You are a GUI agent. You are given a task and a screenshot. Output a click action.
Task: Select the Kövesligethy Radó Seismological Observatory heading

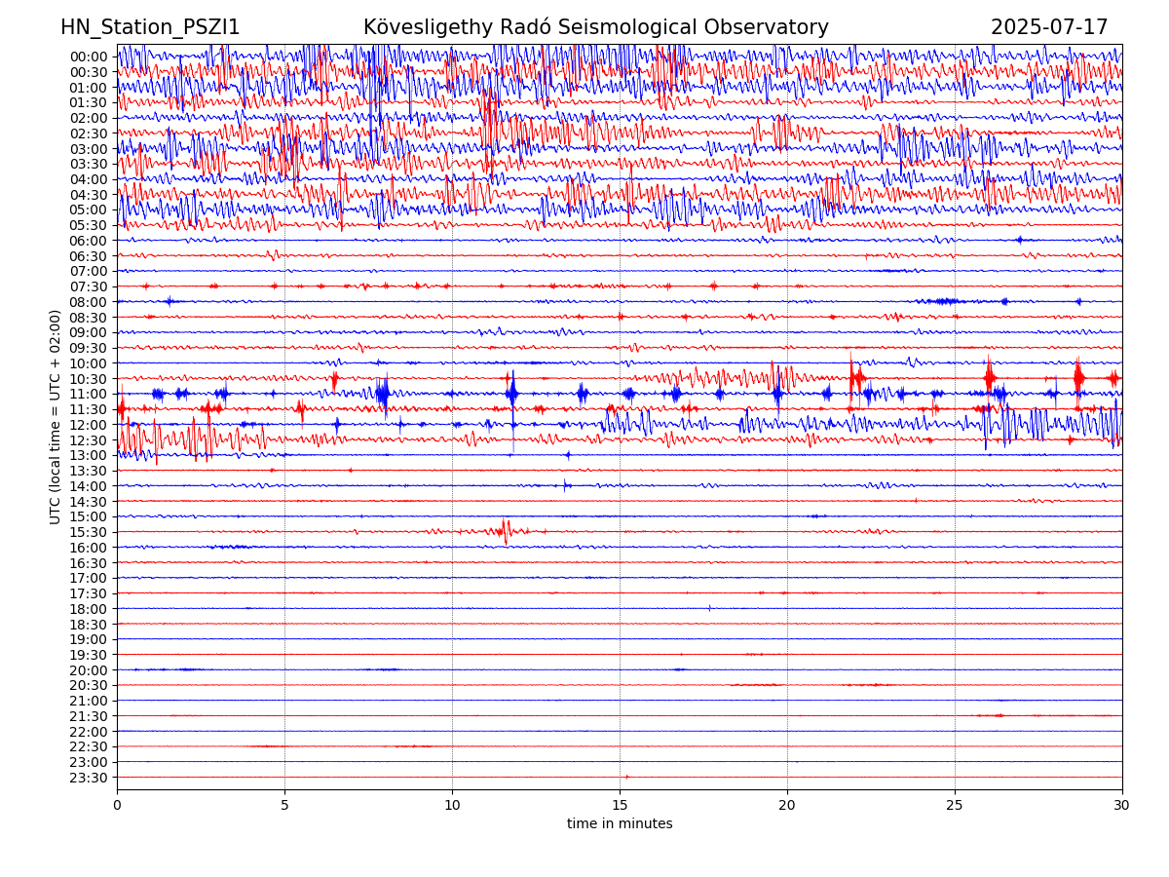coord(596,27)
